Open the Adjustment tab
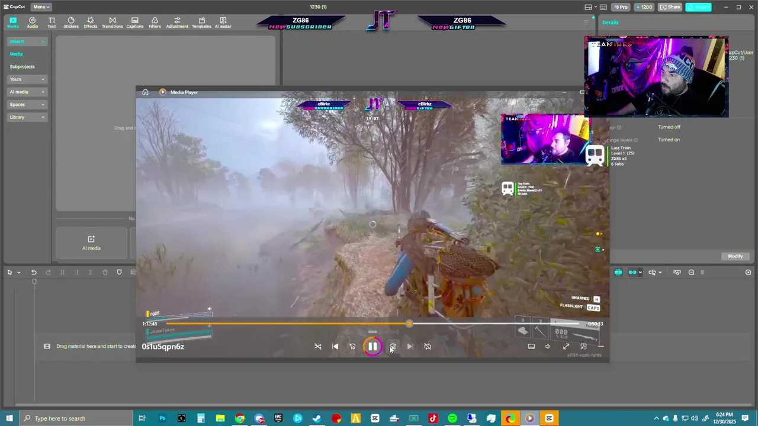Viewport: 758px width, 426px height. pyautogui.click(x=177, y=22)
